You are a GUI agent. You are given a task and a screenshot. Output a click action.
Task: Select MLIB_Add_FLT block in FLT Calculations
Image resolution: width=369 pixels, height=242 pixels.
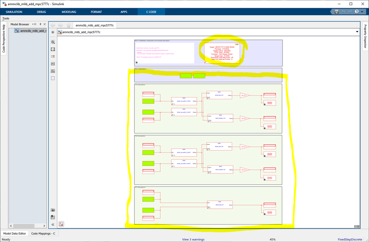(x=220, y=205)
